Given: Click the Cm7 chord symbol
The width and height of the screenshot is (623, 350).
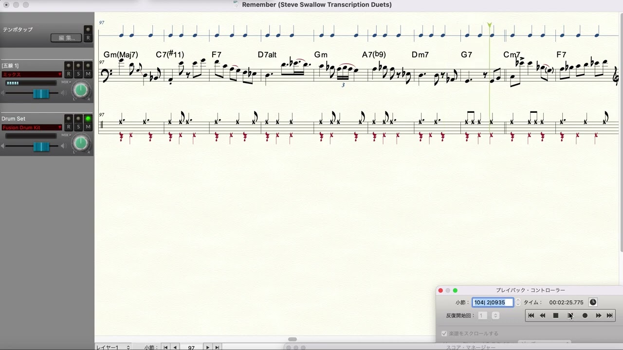Looking at the screenshot, I should 512,54.
